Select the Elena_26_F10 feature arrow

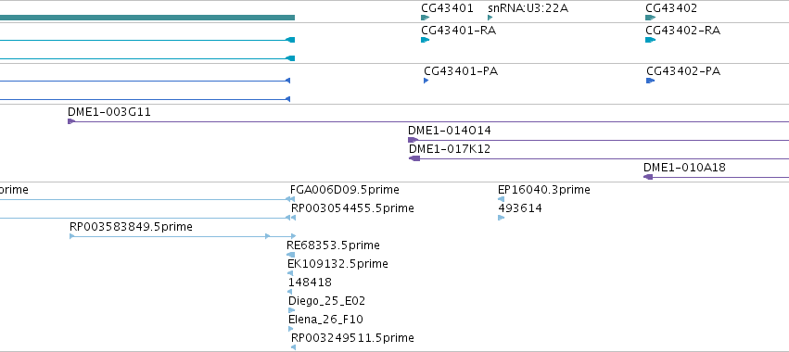pyautogui.click(x=290, y=329)
